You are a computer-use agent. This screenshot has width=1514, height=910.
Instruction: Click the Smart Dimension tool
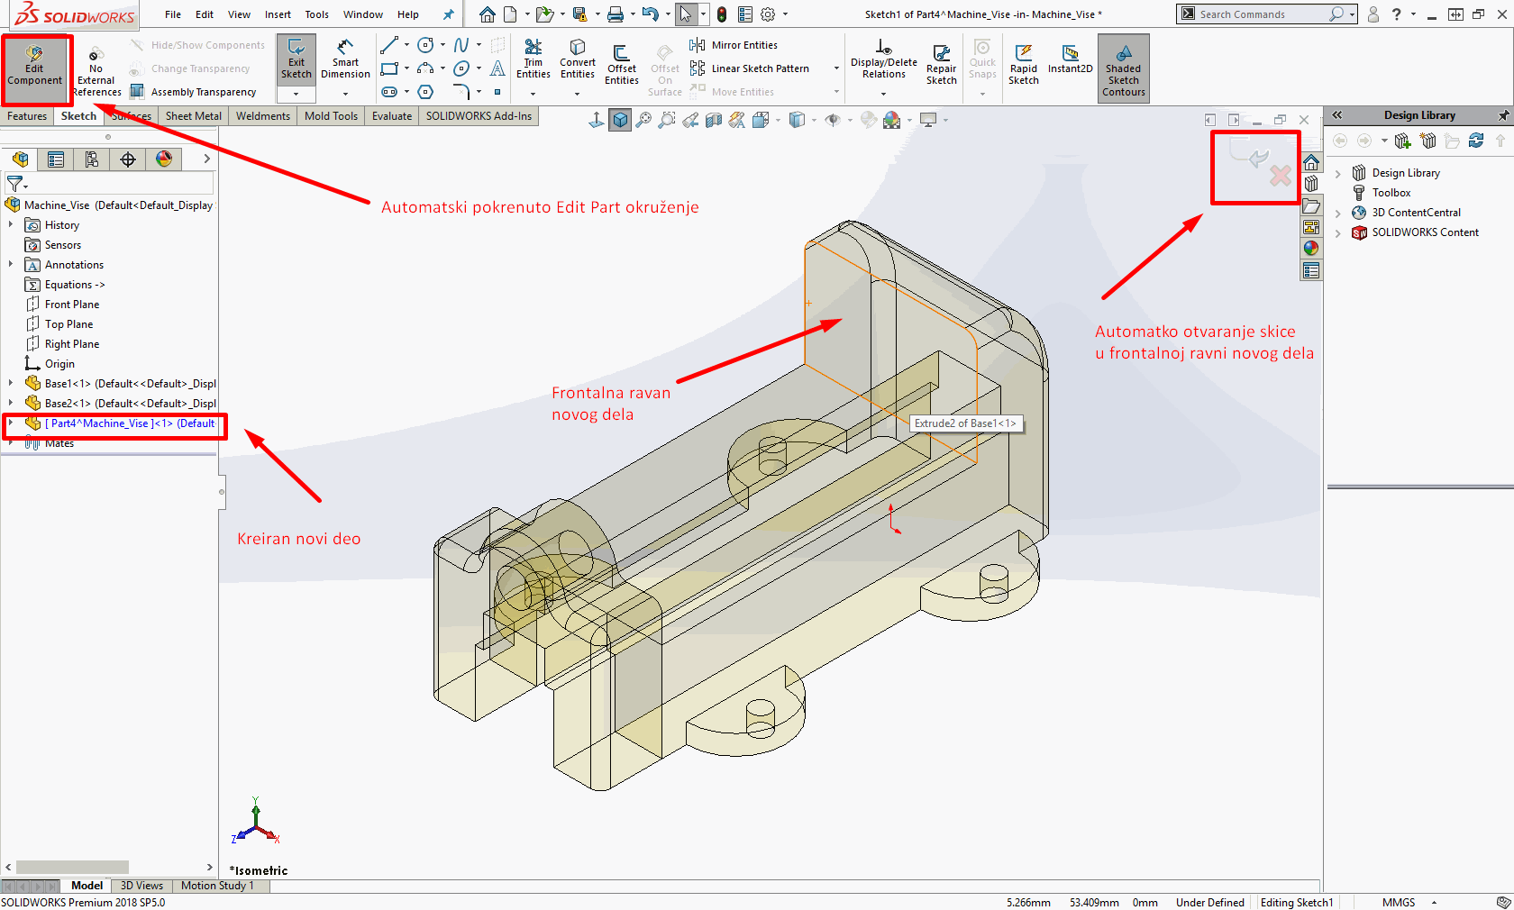345,59
